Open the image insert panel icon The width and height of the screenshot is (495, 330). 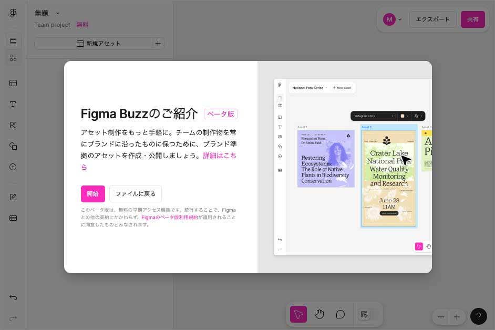tap(13, 125)
